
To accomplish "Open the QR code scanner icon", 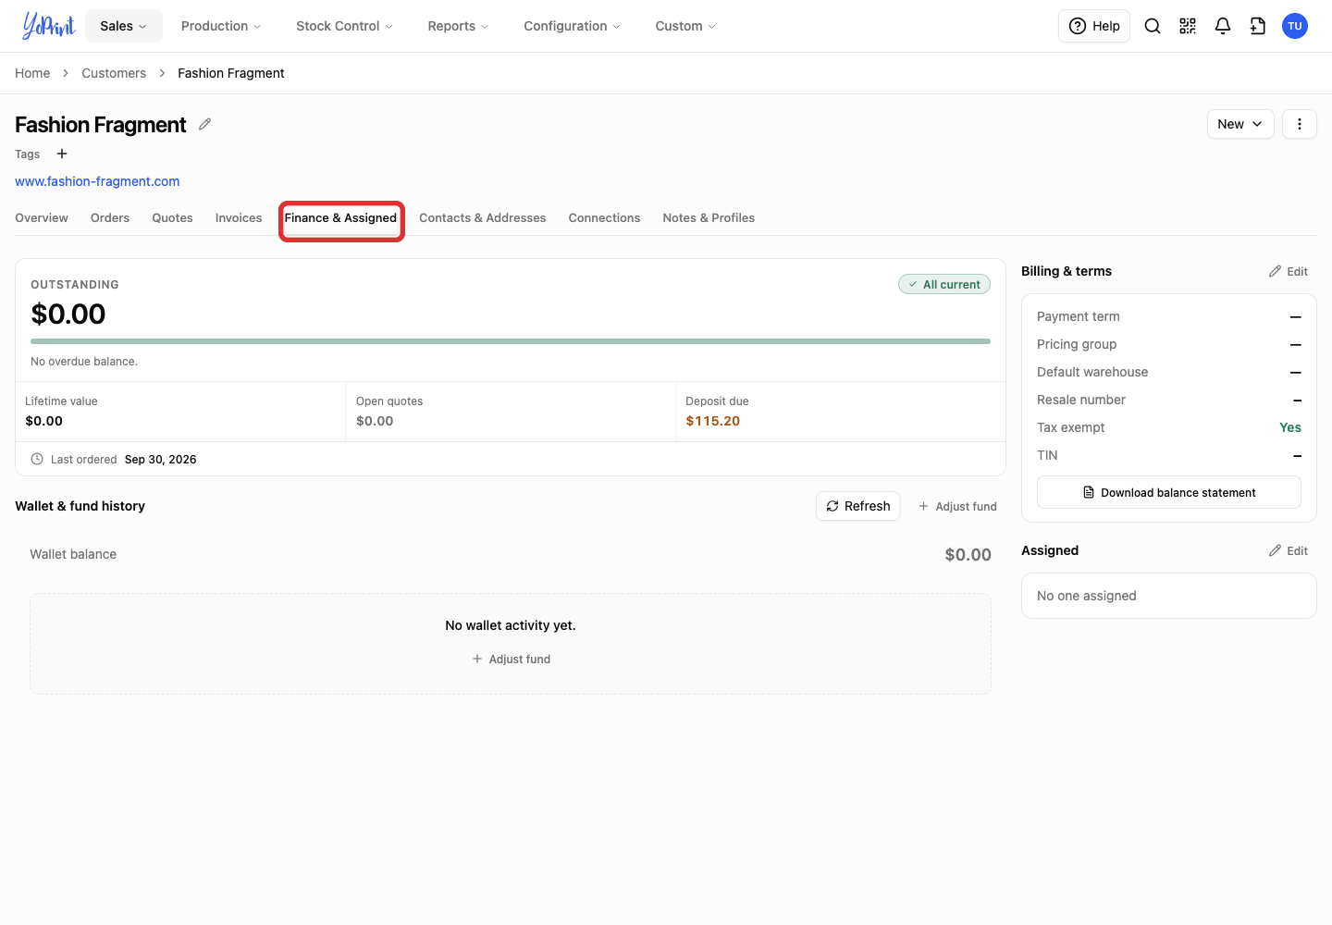I will point(1188,26).
